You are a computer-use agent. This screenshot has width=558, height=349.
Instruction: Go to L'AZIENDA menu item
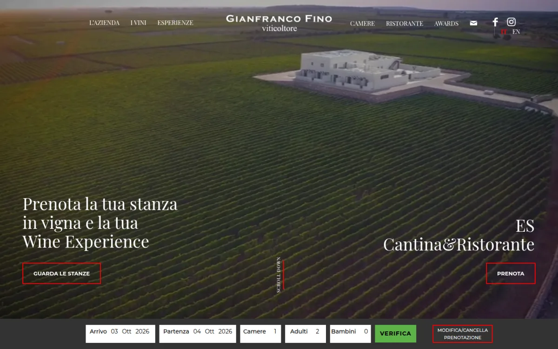point(104,23)
